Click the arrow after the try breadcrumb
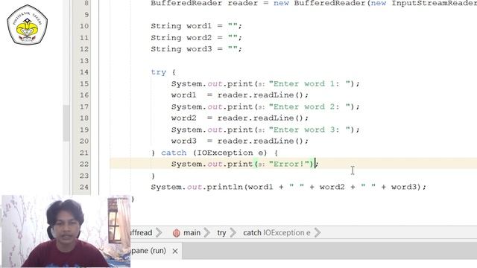 click(x=233, y=233)
